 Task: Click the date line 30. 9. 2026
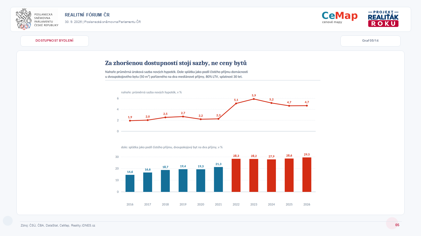point(103,22)
